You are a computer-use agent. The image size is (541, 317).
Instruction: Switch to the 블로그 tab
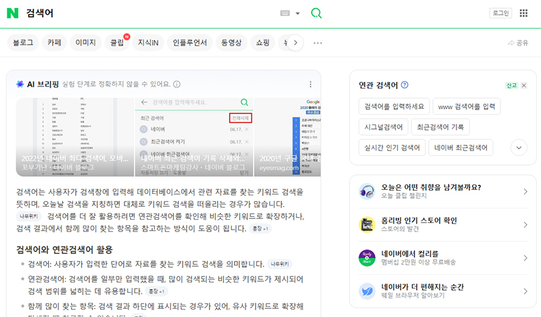click(x=22, y=43)
